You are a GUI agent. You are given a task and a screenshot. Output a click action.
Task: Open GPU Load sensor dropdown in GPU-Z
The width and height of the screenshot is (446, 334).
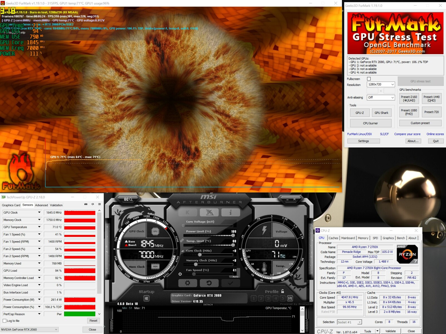(39, 271)
